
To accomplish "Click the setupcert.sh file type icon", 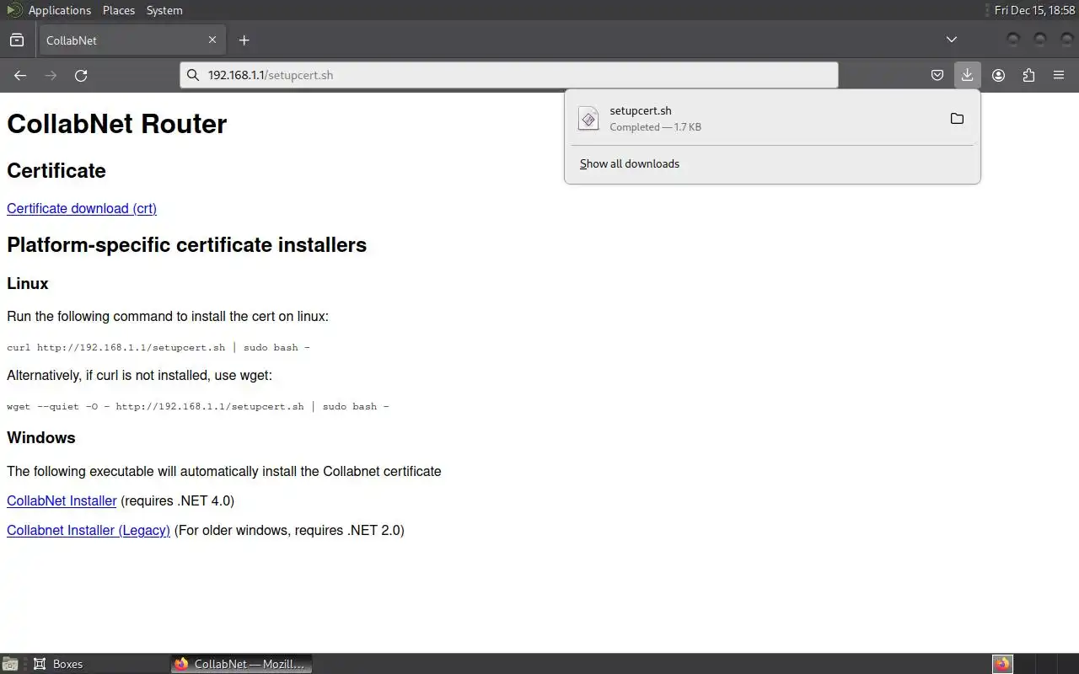I will 588,119.
